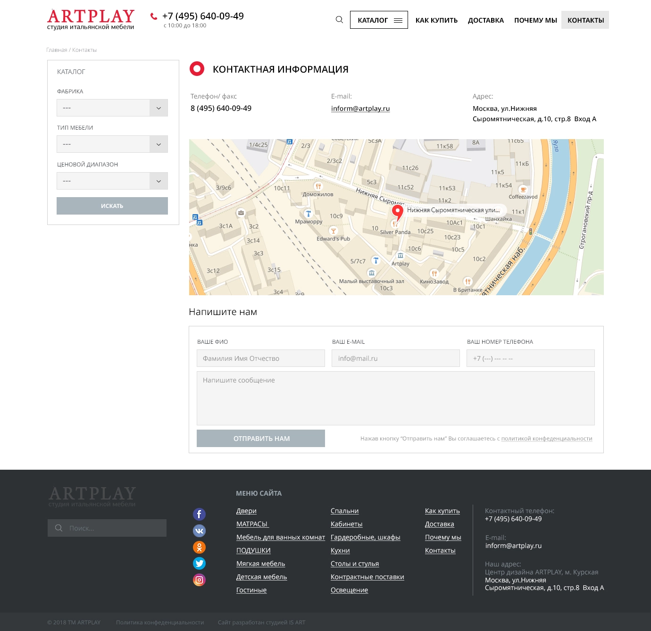Go to Главная breadcrumb link

(x=57, y=50)
